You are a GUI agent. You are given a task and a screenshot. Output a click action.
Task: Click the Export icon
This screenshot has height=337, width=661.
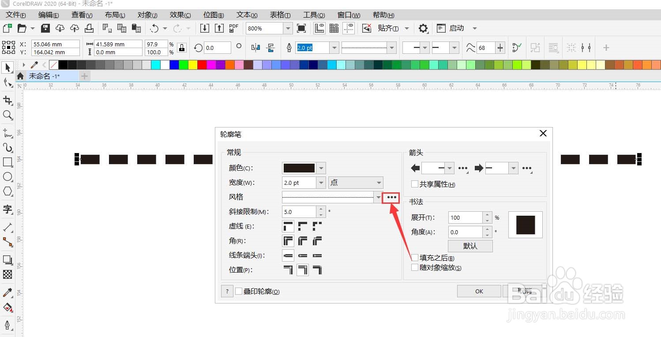point(219,28)
